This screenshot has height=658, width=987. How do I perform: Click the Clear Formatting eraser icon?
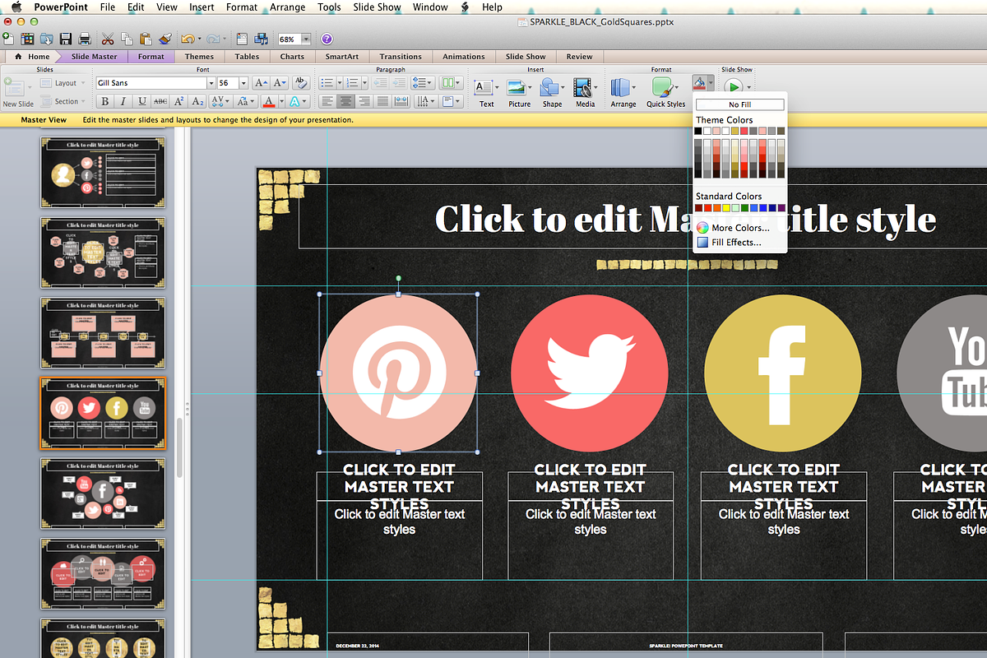click(x=300, y=83)
